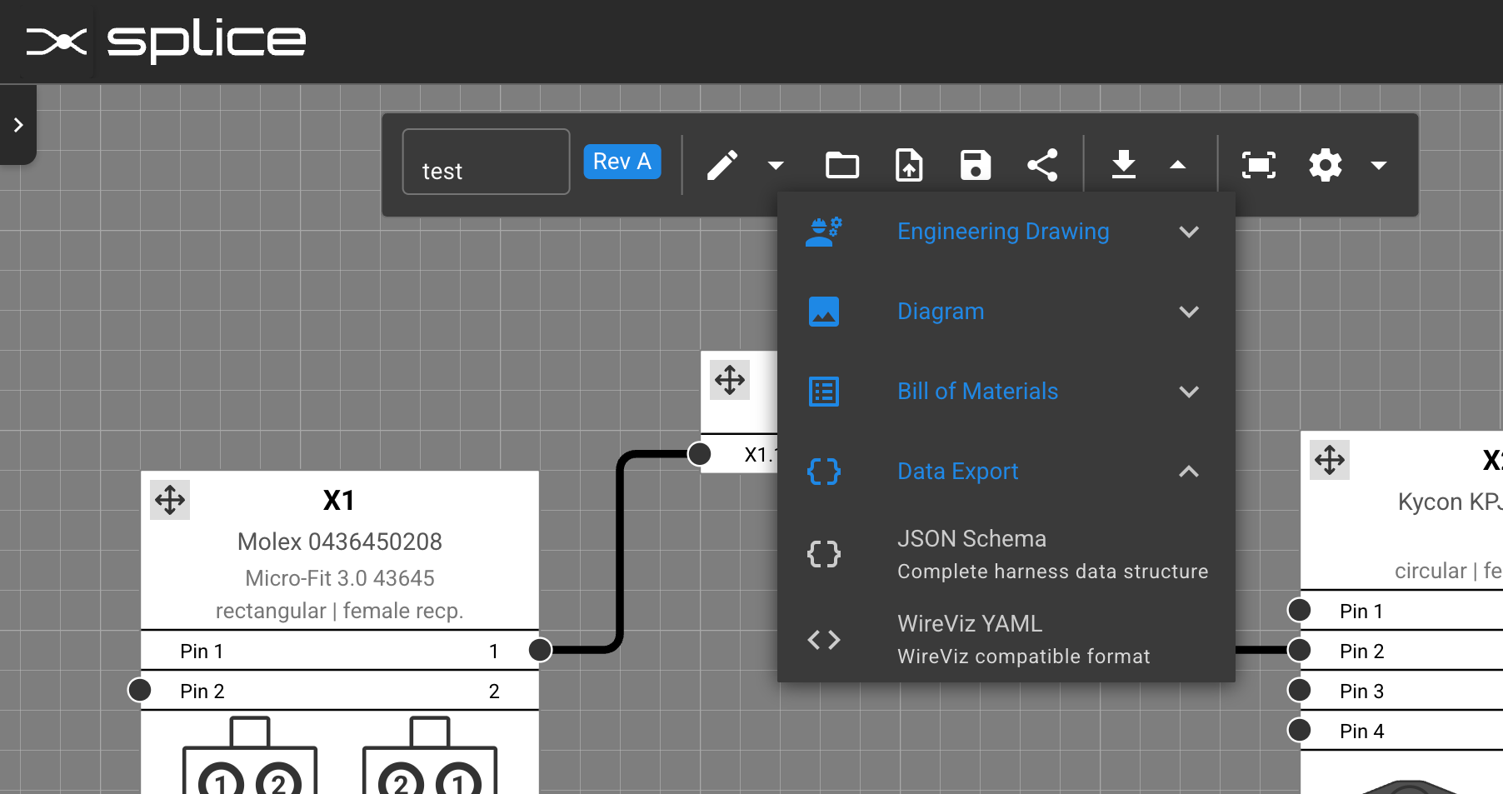
Task: Save the harness with floppy disk icon
Action: click(975, 165)
